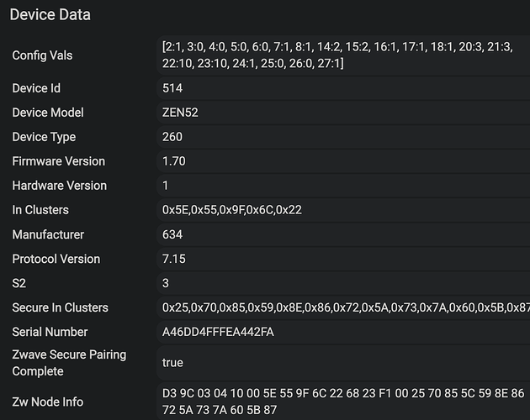Click the Manufacturer value 634
Screen dimensions: 530x420
tap(172, 234)
